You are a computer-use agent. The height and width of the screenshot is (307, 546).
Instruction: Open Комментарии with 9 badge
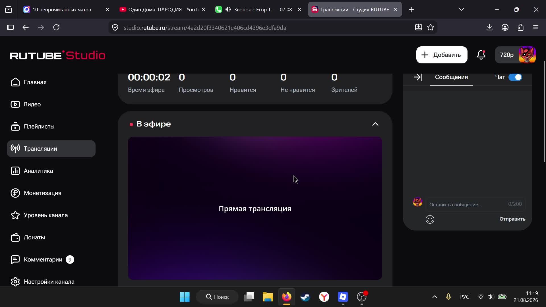[51, 260]
